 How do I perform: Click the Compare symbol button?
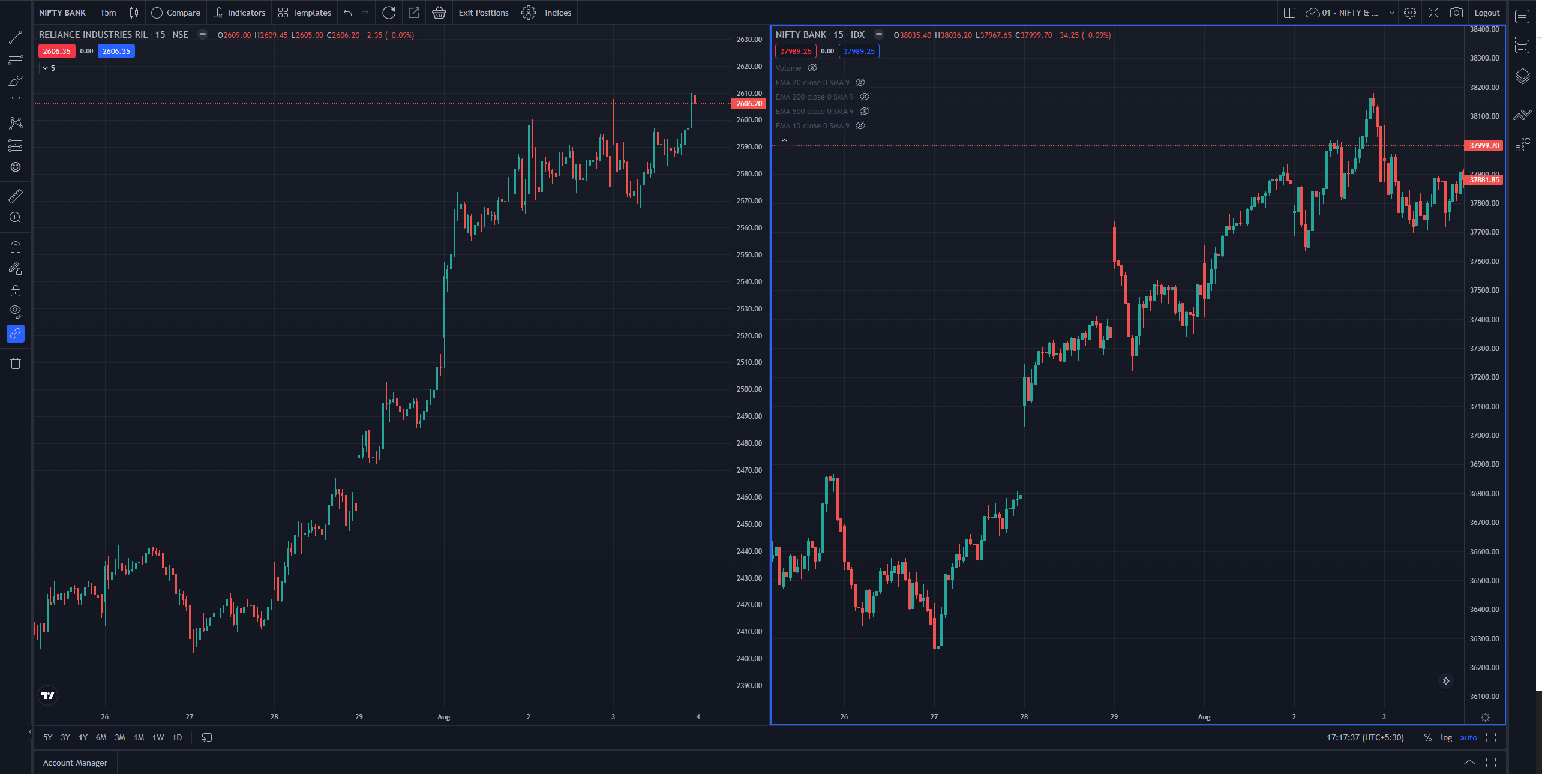176,13
